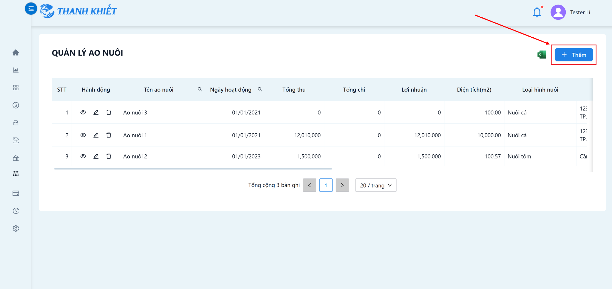
Task: Select the clock history menu item
Action: click(x=16, y=211)
